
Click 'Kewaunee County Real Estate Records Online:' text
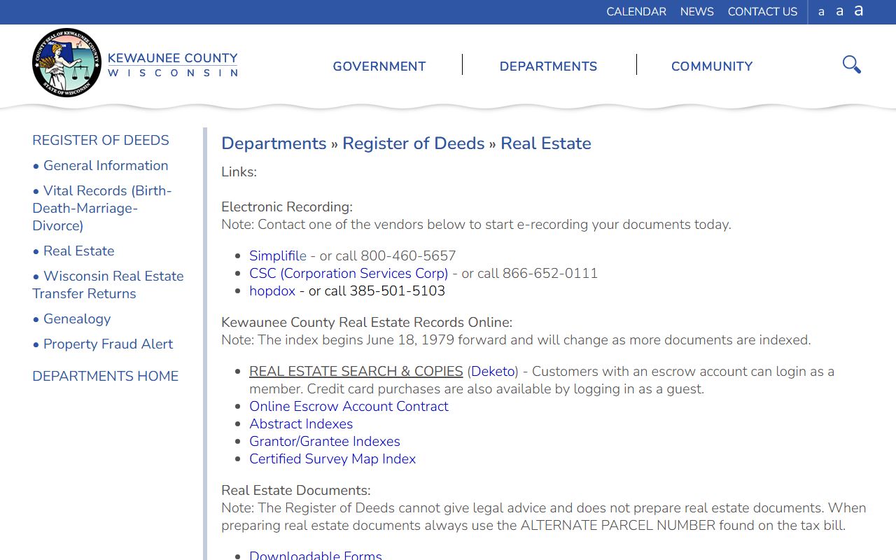pyautogui.click(x=367, y=322)
